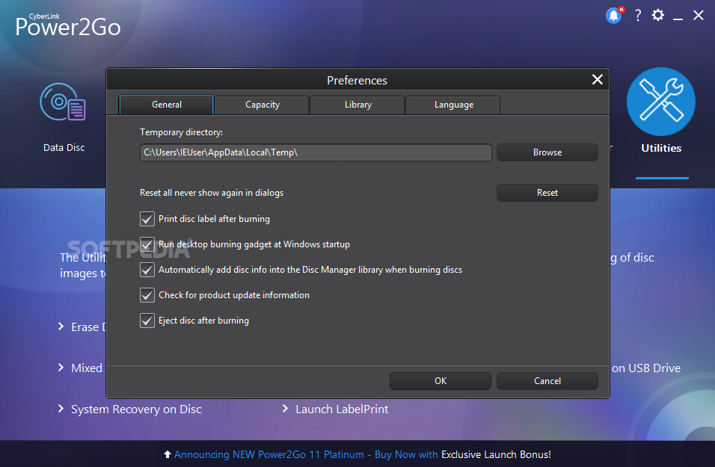This screenshot has height=467, width=715.
Task: Click the chevron beside System Recovery on Disc
Action: (61, 409)
